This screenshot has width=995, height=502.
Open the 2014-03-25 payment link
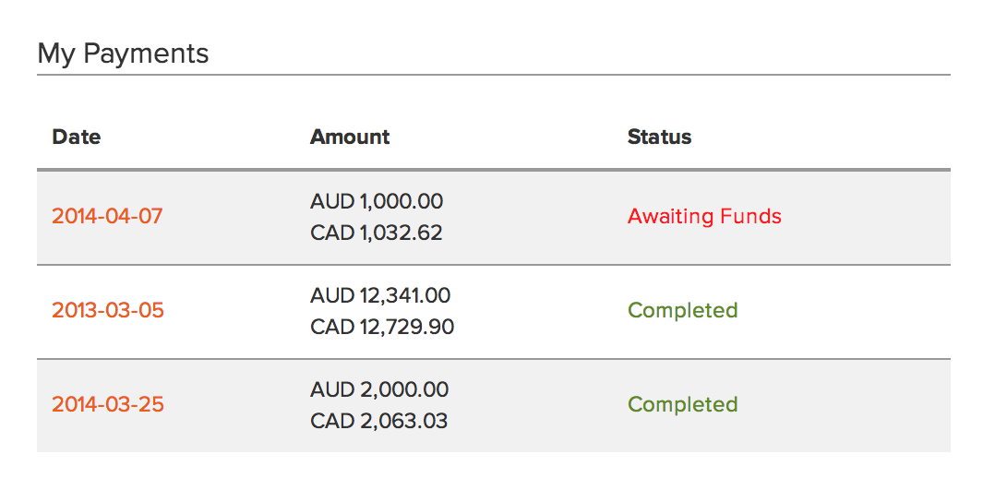108,405
